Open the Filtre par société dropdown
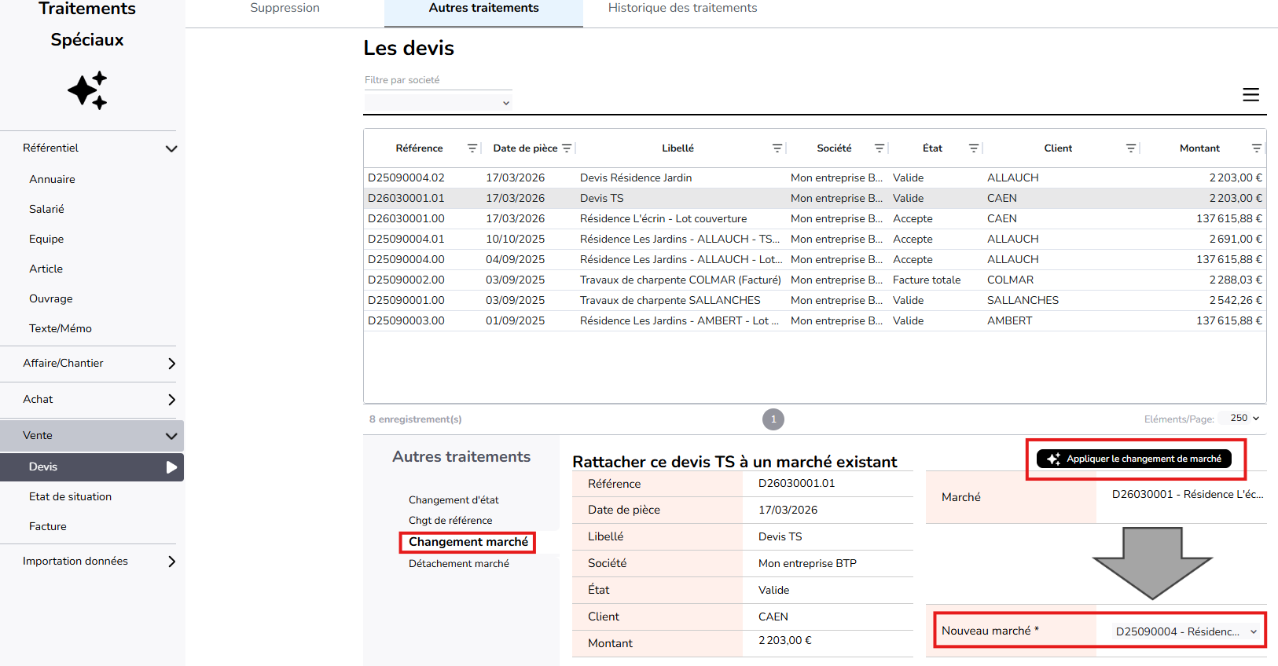Viewport: 1278px width, 666px height. pos(438,102)
